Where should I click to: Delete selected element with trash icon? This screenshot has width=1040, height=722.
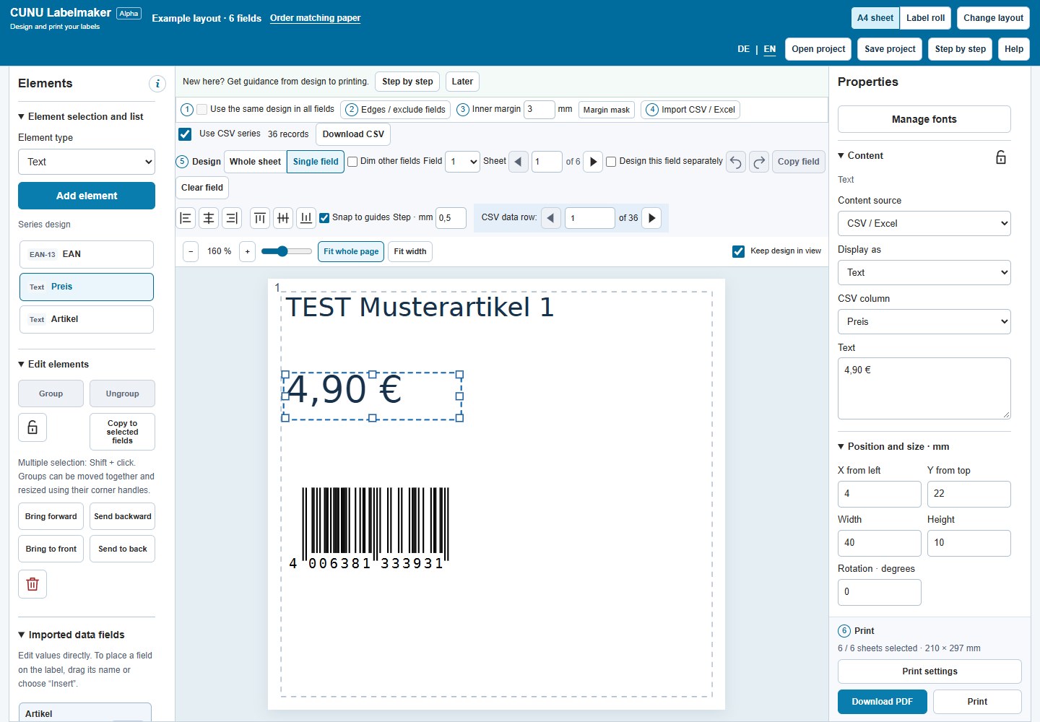32,584
